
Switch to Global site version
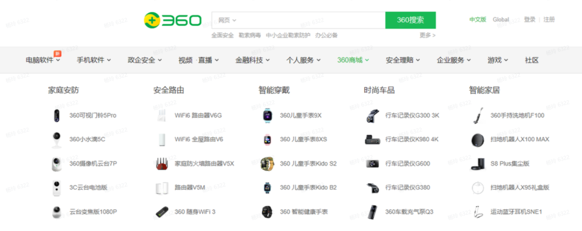501,20
